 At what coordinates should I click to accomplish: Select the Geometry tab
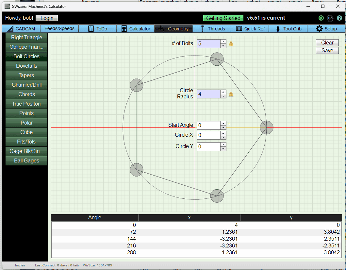click(x=173, y=28)
